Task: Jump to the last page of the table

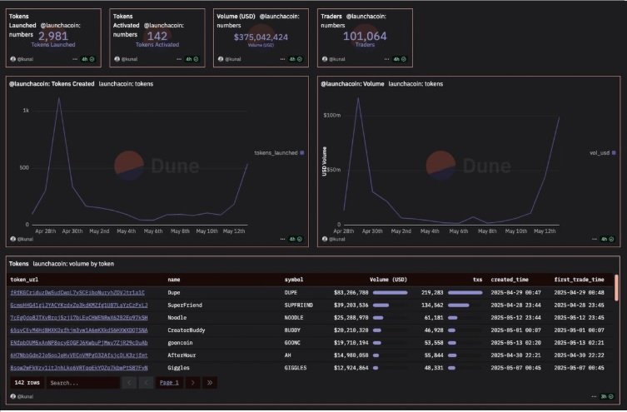Action: pos(210,383)
